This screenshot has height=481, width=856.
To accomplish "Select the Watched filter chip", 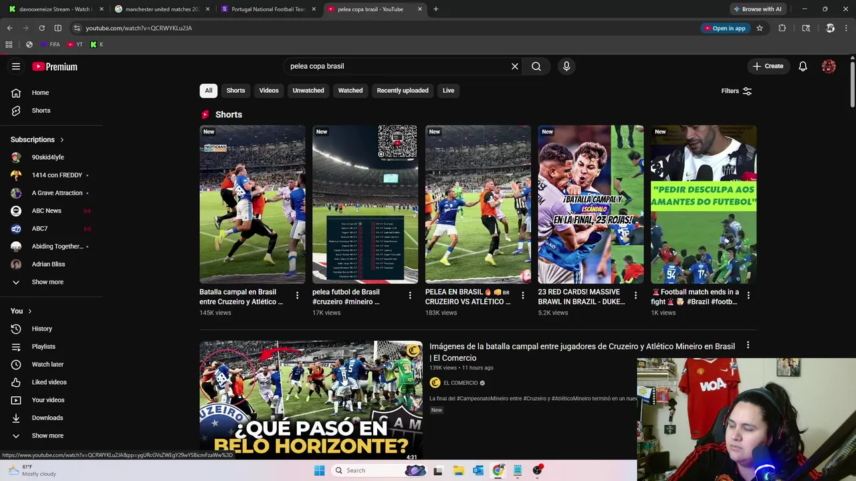I will 350,91.
